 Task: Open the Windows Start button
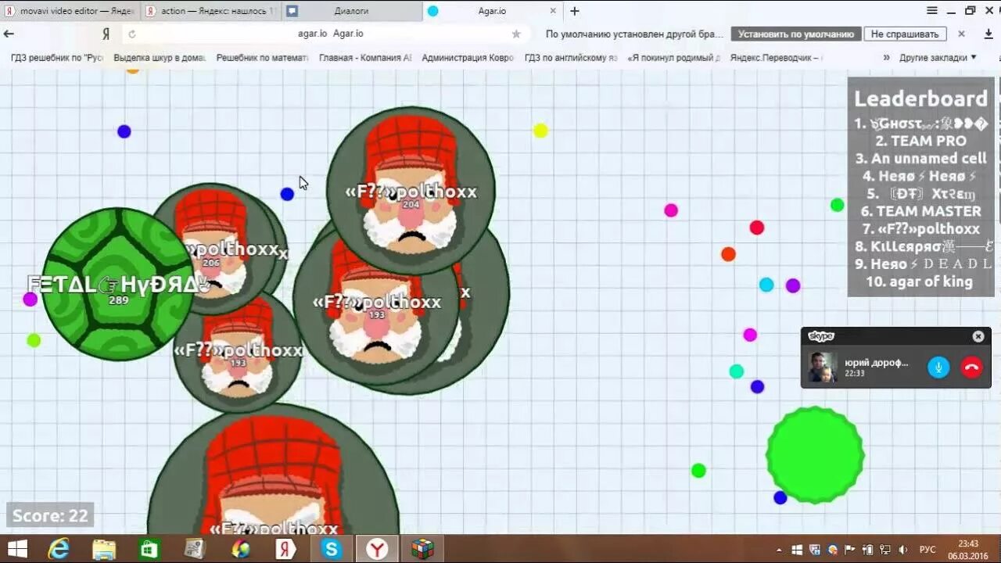coord(17,549)
